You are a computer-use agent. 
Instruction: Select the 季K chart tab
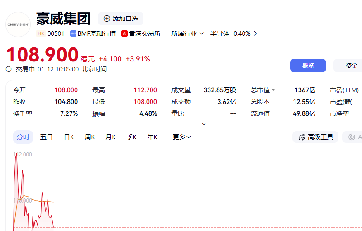click(131, 137)
